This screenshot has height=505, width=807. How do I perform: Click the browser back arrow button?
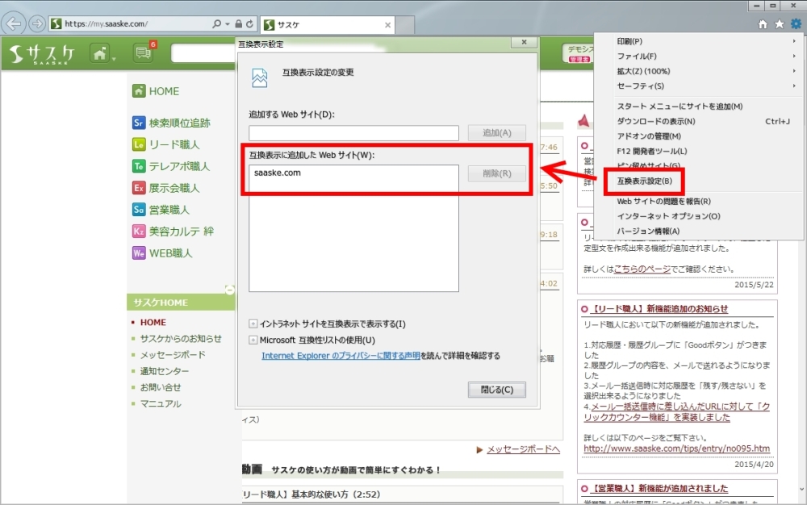15,23
